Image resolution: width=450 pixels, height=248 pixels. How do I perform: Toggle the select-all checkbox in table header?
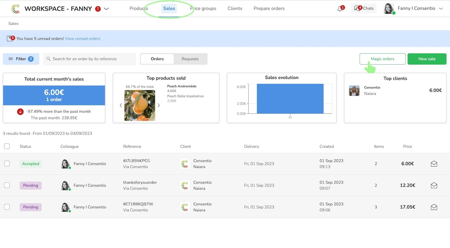[x=7, y=147]
